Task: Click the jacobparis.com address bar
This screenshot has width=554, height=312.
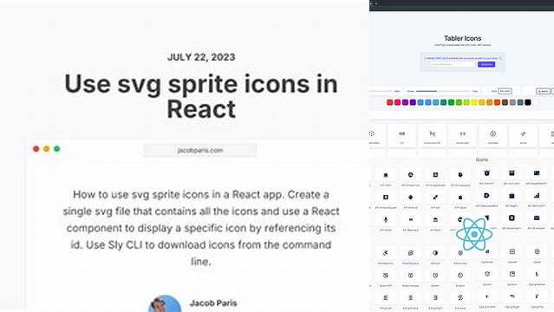Action: tap(200, 150)
